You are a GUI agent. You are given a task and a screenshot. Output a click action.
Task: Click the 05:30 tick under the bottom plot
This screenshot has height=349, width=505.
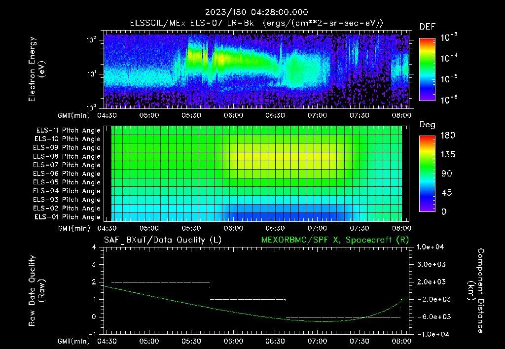[191, 341]
